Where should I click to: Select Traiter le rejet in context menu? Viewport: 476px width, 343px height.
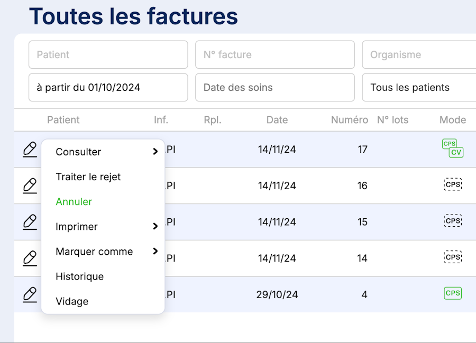88,177
